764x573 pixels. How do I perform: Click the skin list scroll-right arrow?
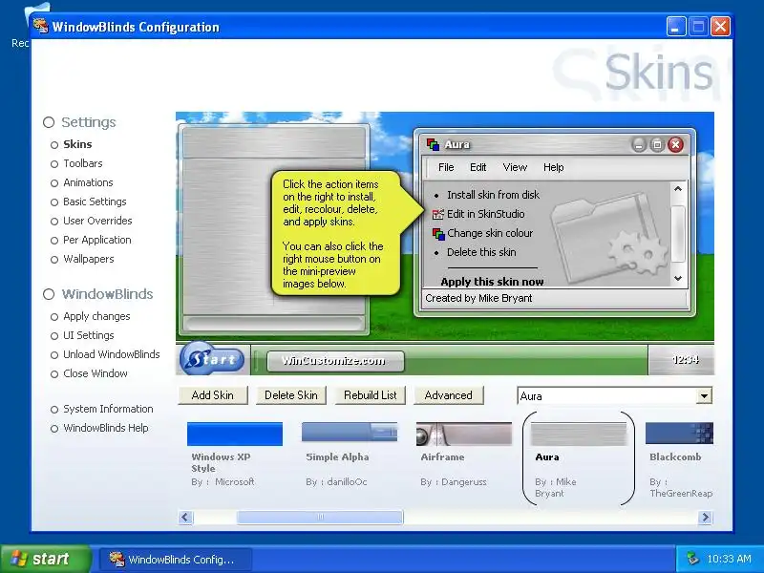(x=705, y=517)
